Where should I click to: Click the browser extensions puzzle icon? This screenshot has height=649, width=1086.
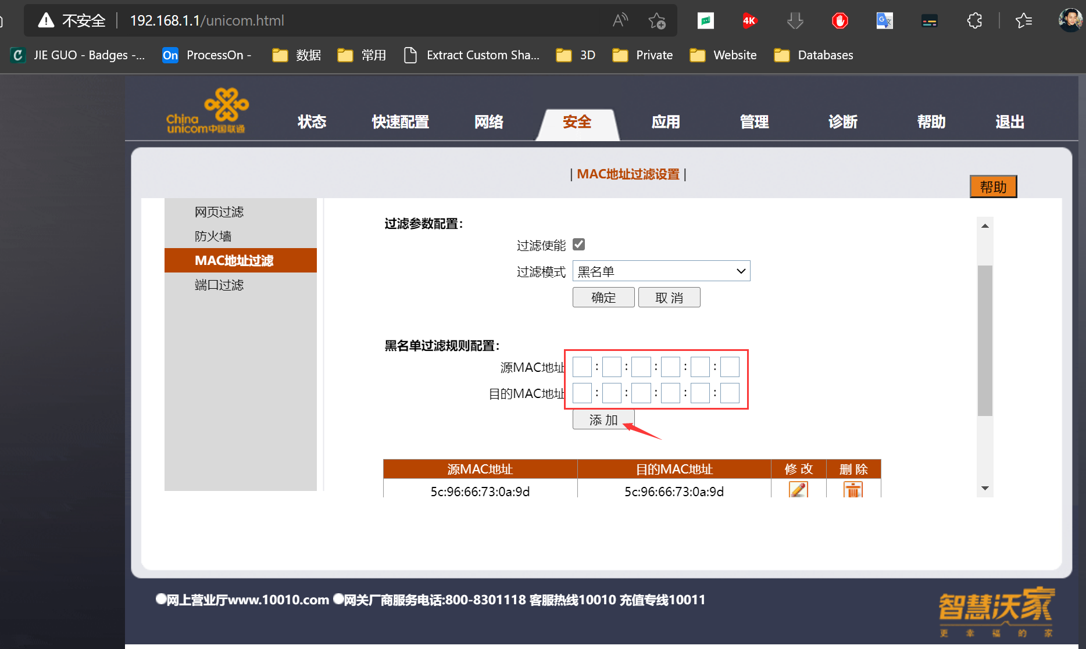974,20
